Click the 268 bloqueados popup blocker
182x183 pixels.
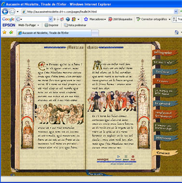[120, 19]
